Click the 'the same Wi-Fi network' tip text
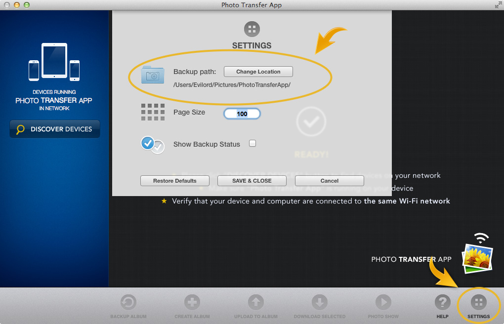The image size is (504, 324). pyautogui.click(x=407, y=201)
